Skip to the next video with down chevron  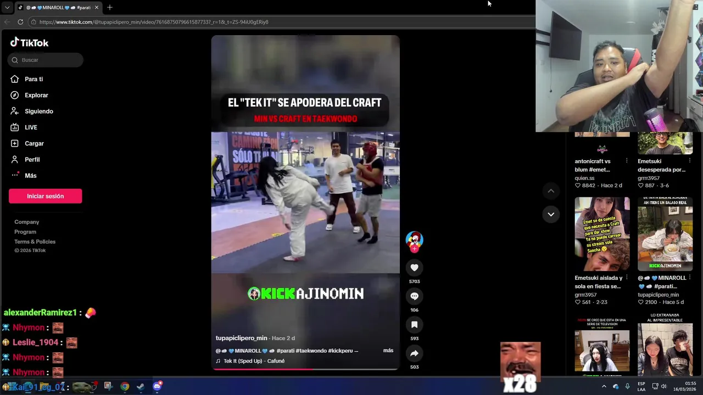tap(551, 215)
